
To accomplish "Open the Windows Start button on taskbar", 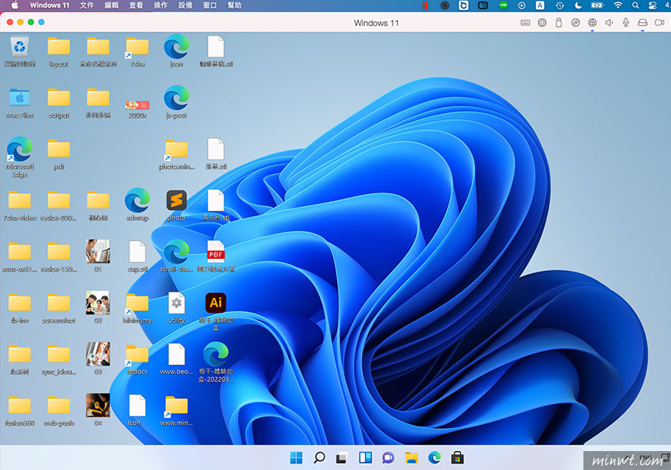I will (x=296, y=458).
